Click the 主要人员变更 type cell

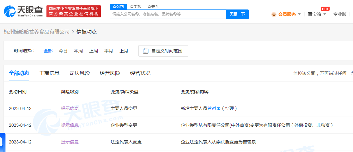coord(124,108)
